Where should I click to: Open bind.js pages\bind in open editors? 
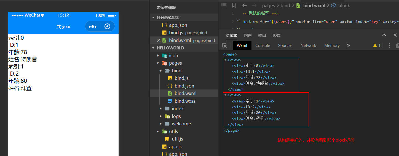pyautogui.click(x=184, y=33)
